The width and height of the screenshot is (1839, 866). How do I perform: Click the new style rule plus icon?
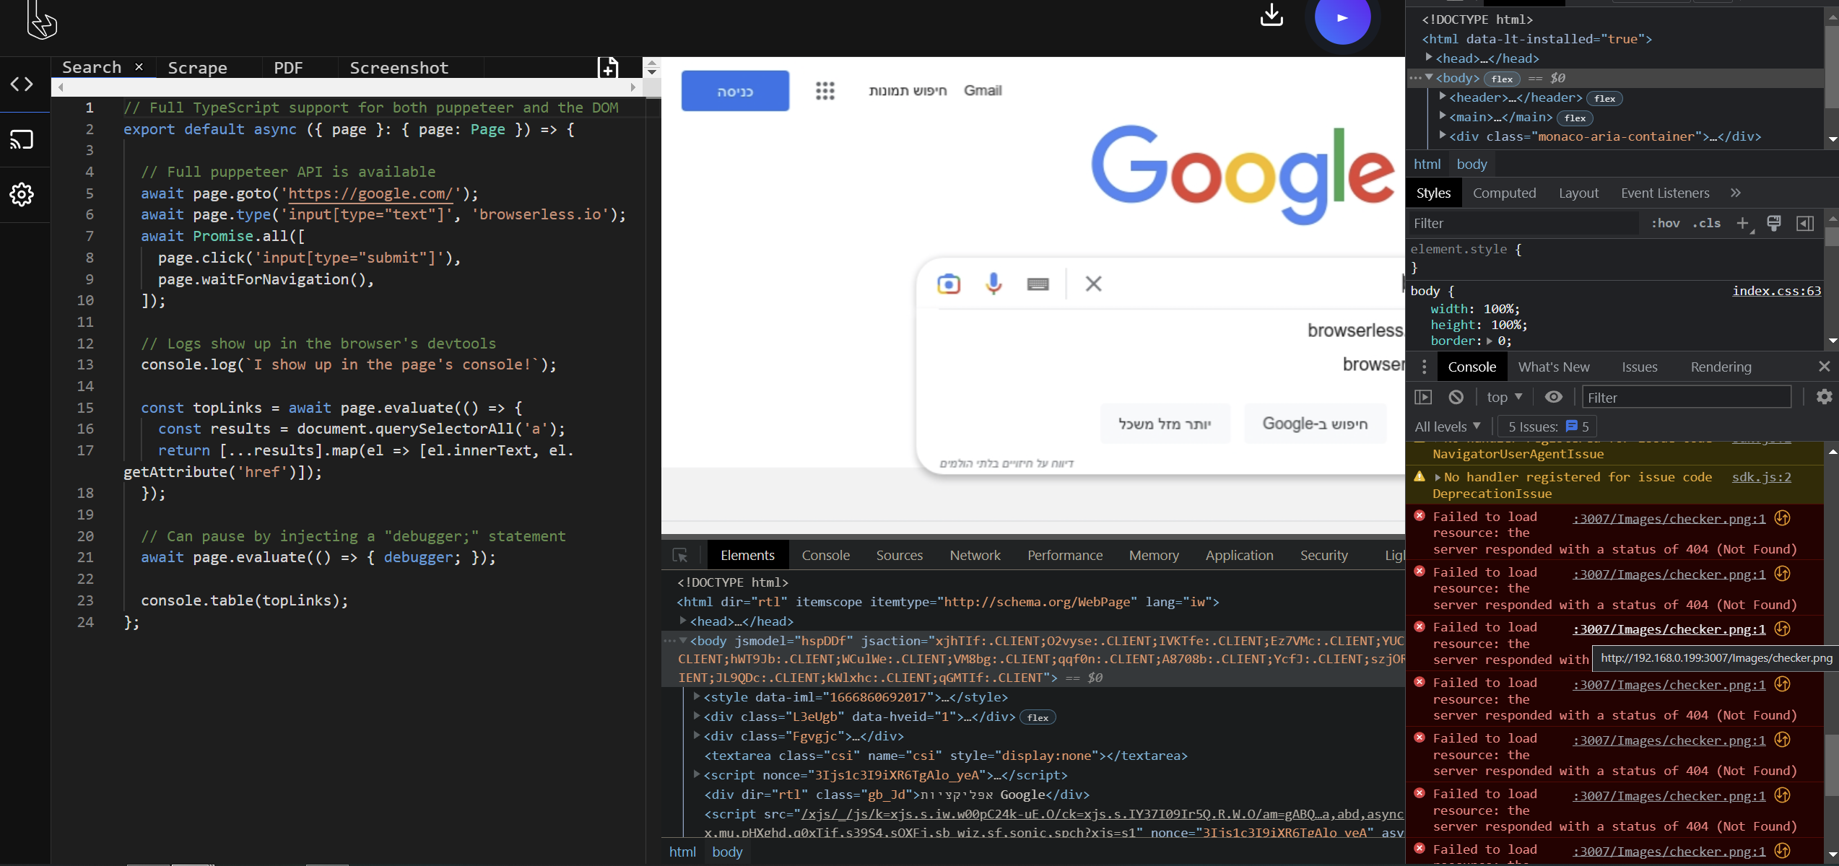1743,224
